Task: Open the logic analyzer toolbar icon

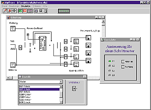Action: tap(30, 11)
